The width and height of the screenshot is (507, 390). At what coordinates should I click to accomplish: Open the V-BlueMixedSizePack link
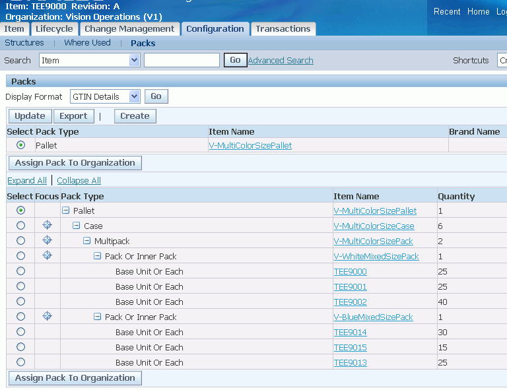point(373,317)
